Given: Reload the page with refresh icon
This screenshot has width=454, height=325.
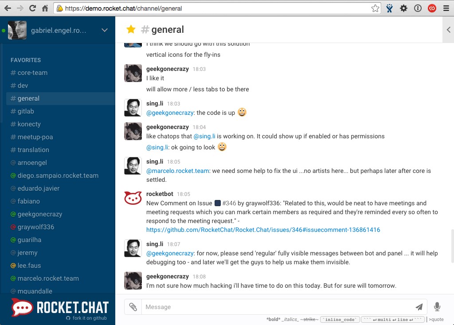Looking at the screenshot, I should pos(32,8).
